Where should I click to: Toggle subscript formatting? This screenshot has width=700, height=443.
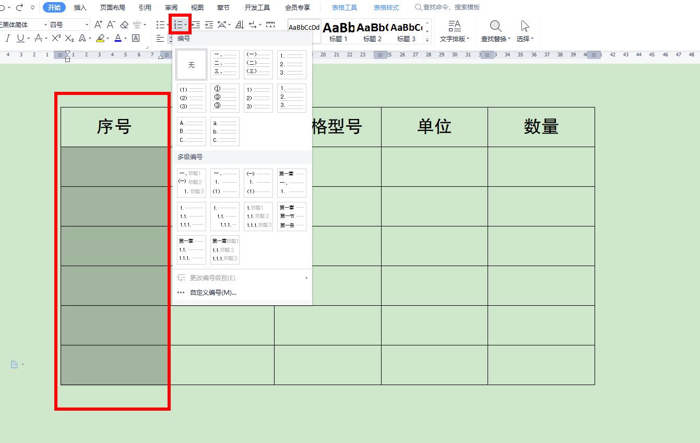coord(69,38)
